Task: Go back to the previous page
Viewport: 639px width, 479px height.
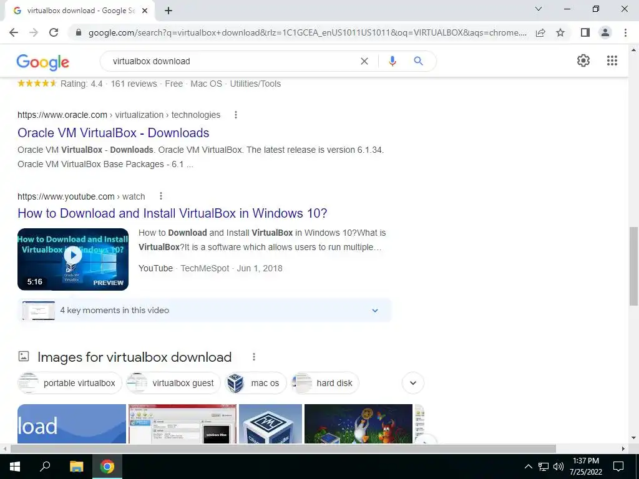Action: (14, 32)
